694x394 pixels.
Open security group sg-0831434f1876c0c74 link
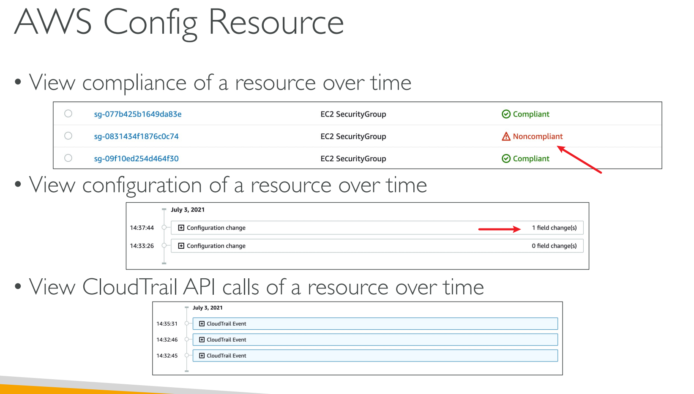pyautogui.click(x=136, y=136)
